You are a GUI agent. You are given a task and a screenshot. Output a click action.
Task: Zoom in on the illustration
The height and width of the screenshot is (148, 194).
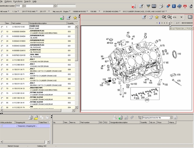pyautogui.click(x=164, y=17)
